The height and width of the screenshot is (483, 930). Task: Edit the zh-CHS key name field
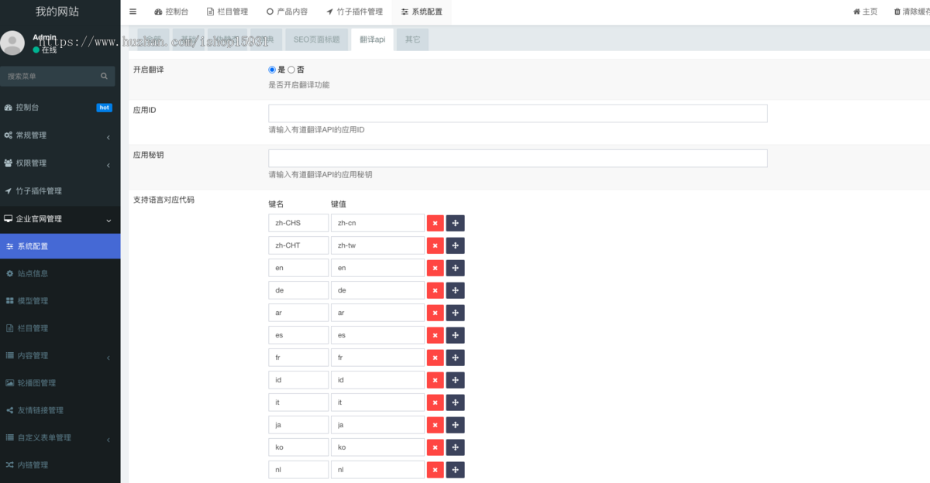pos(298,223)
